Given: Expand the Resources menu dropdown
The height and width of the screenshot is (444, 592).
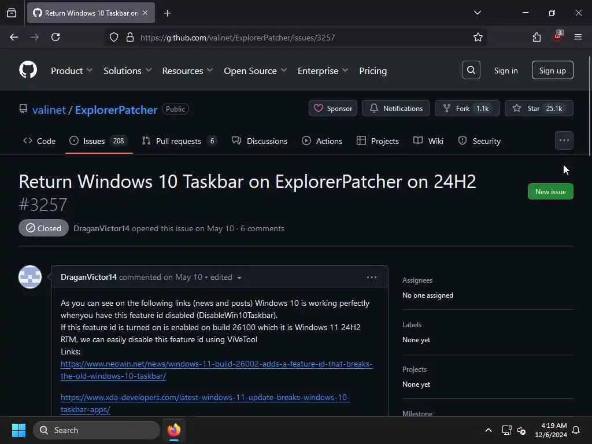Looking at the screenshot, I should (188, 71).
